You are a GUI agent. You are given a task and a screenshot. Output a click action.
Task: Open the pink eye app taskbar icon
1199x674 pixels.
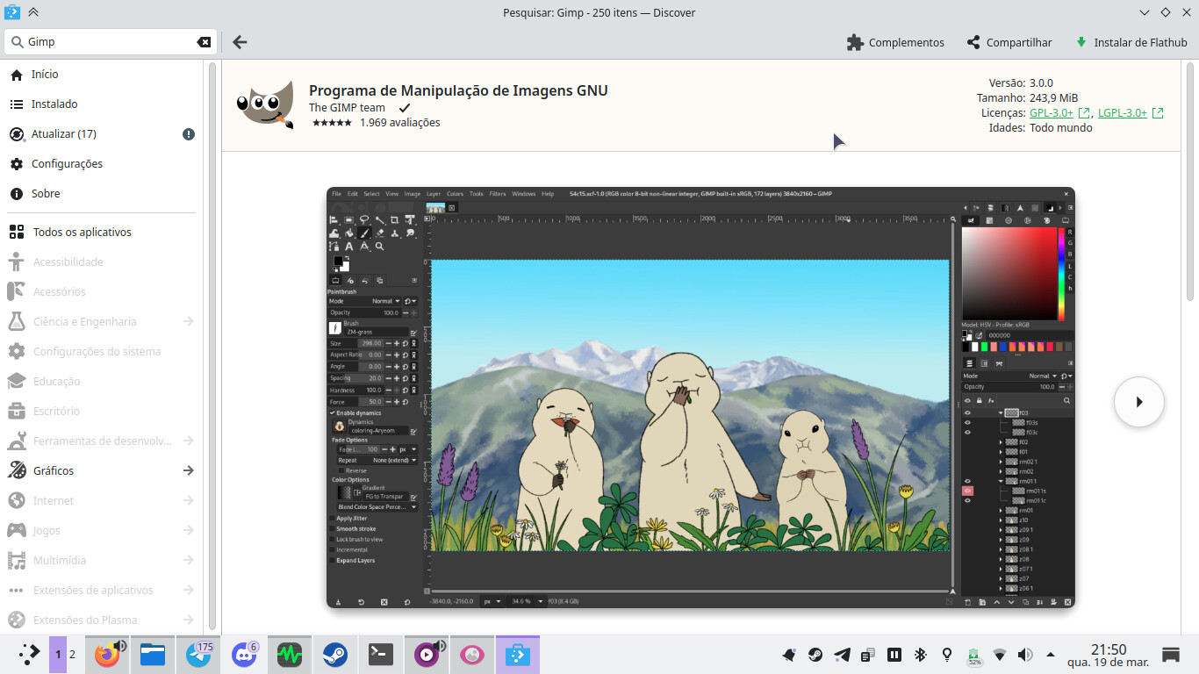472,654
